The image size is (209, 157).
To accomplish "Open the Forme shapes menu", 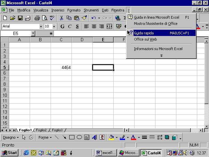I will coord(45,137).
